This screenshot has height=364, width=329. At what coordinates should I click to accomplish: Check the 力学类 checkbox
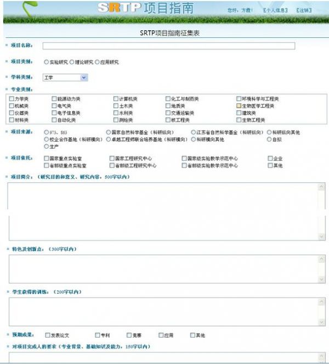point(12,99)
